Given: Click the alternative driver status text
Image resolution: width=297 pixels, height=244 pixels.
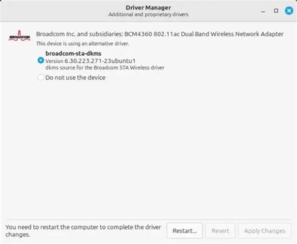Looking at the screenshot, I should pyautogui.click(x=83, y=44).
